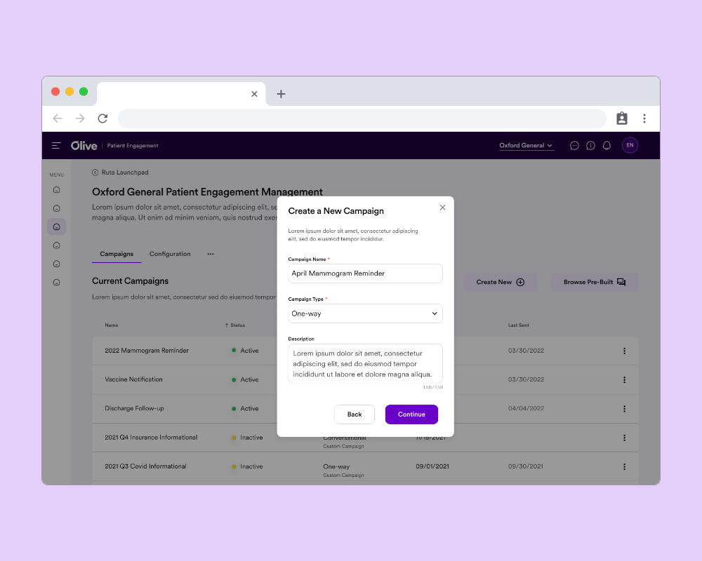Click the Back button in dialog
This screenshot has height=561, width=702.
(x=355, y=414)
